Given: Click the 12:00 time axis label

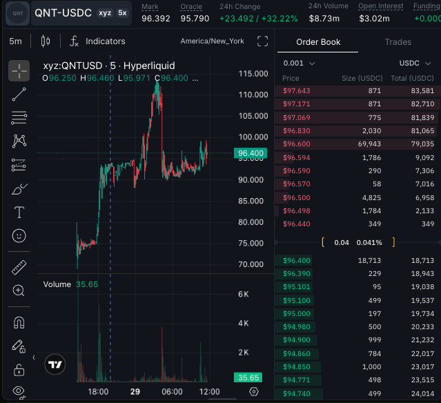Looking at the screenshot, I should point(209,391).
